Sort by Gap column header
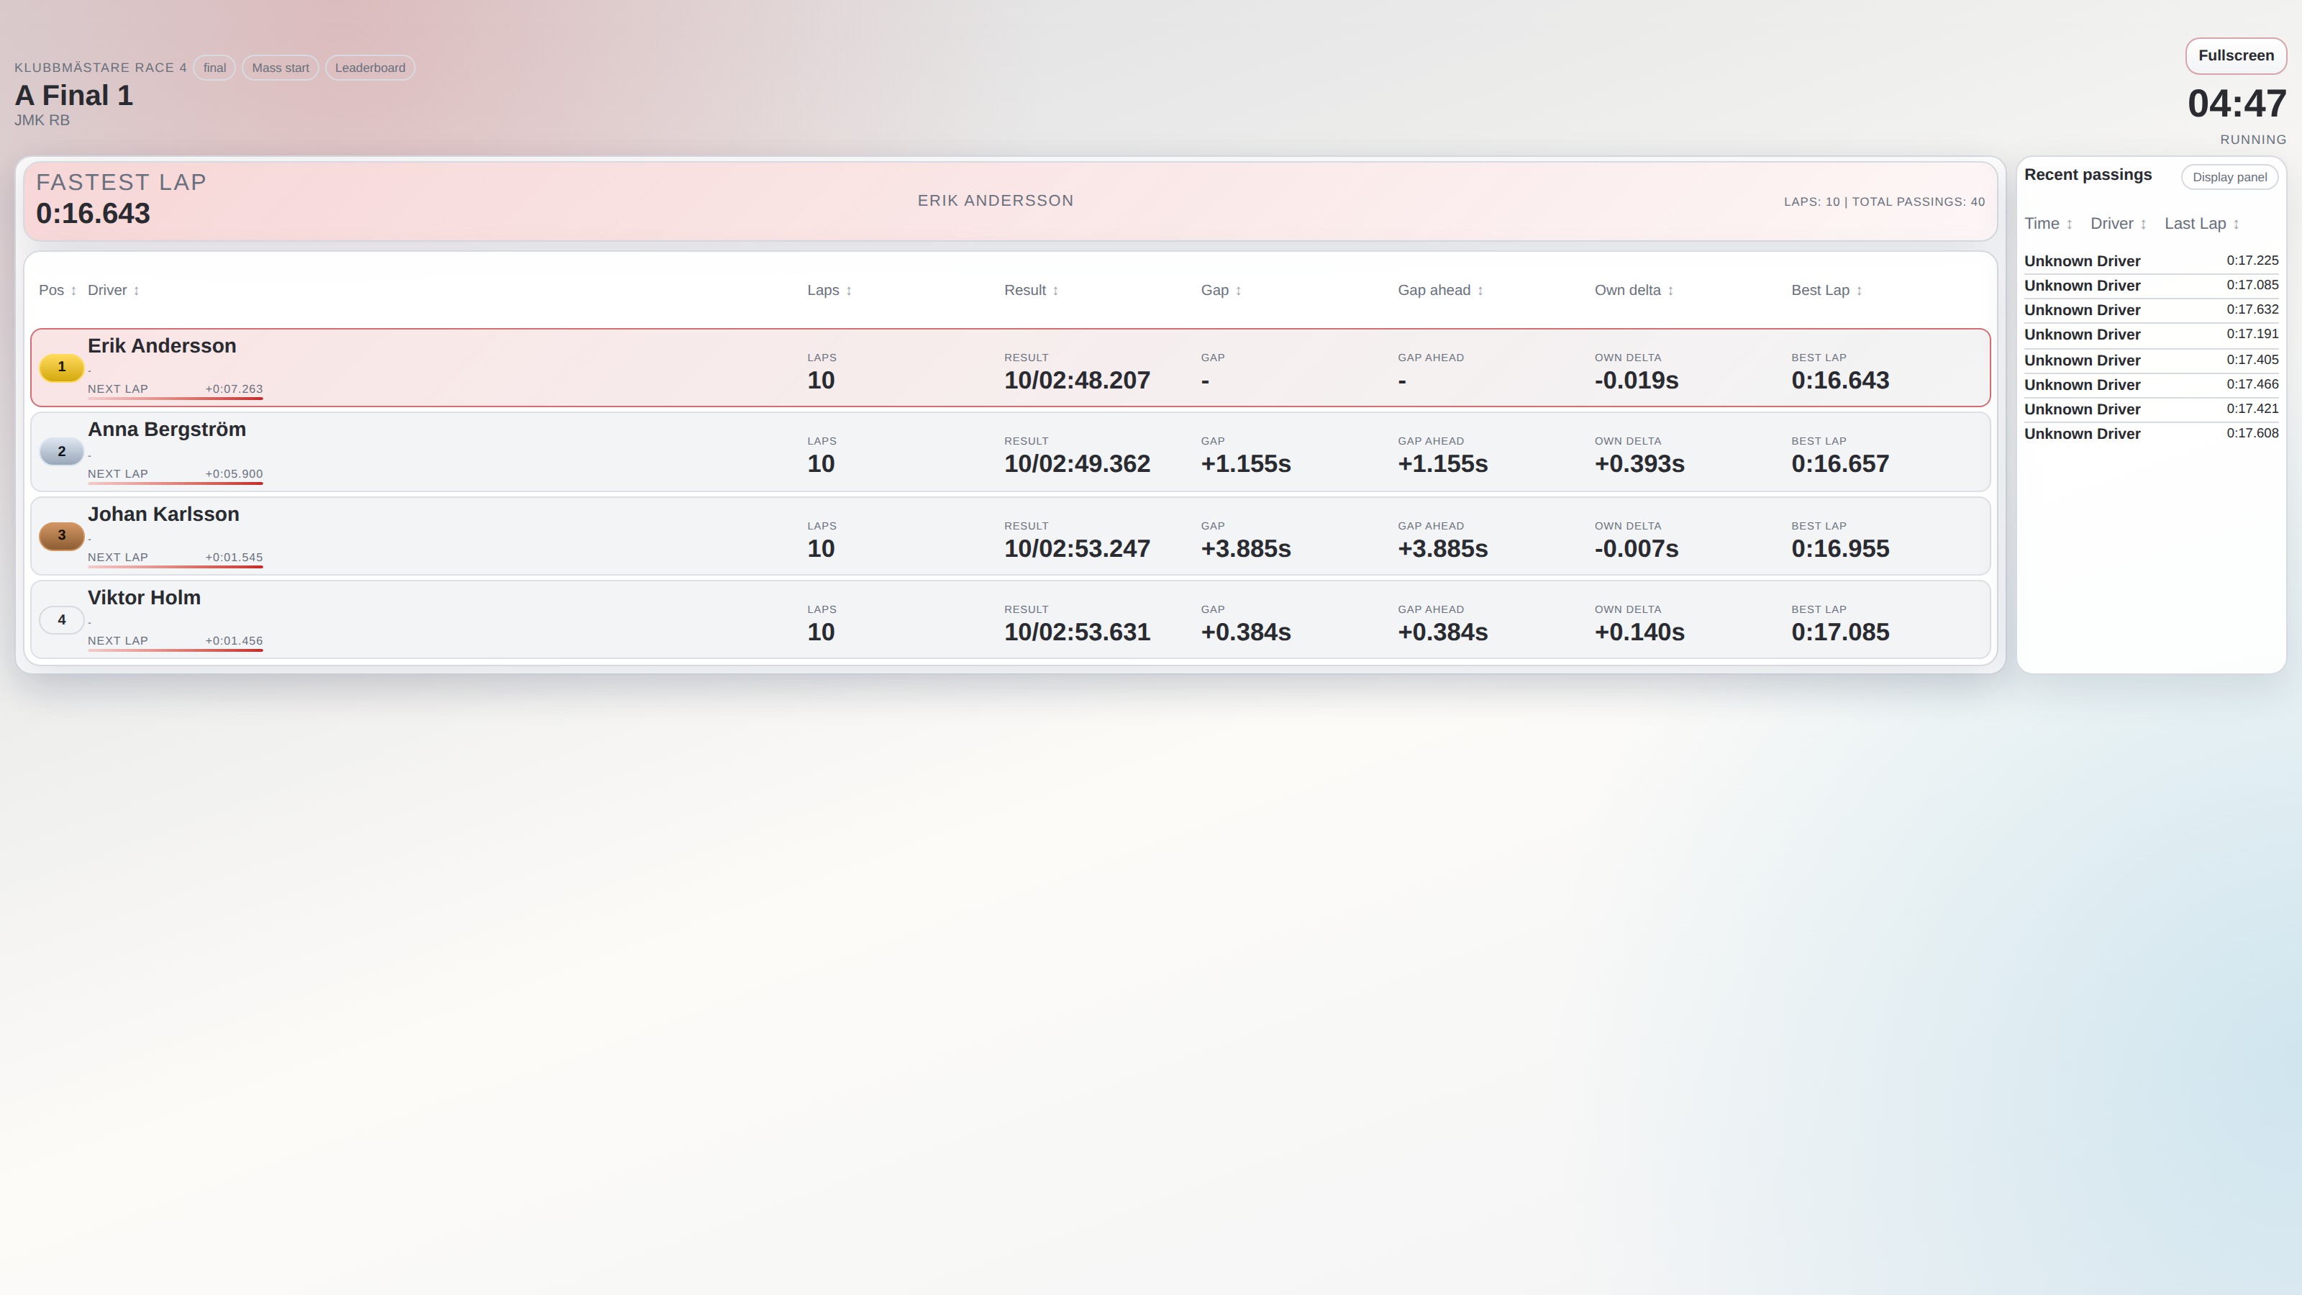This screenshot has height=1295, width=2302. click(1221, 291)
